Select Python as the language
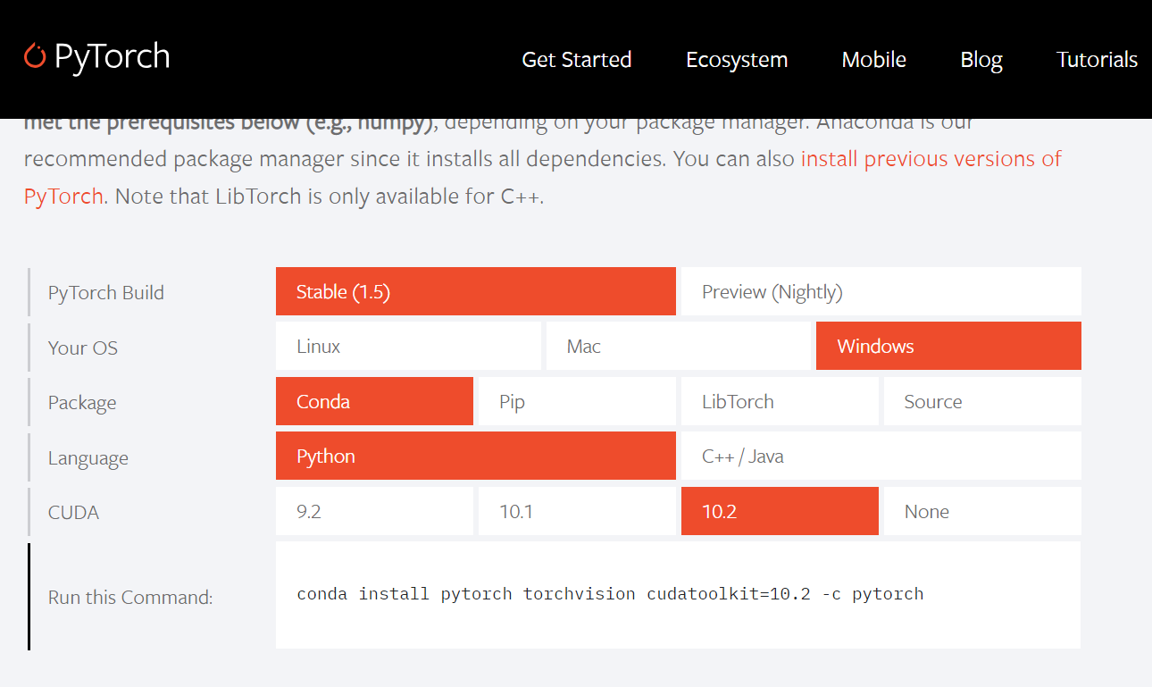The width and height of the screenshot is (1152, 687). pyautogui.click(x=475, y=456)
